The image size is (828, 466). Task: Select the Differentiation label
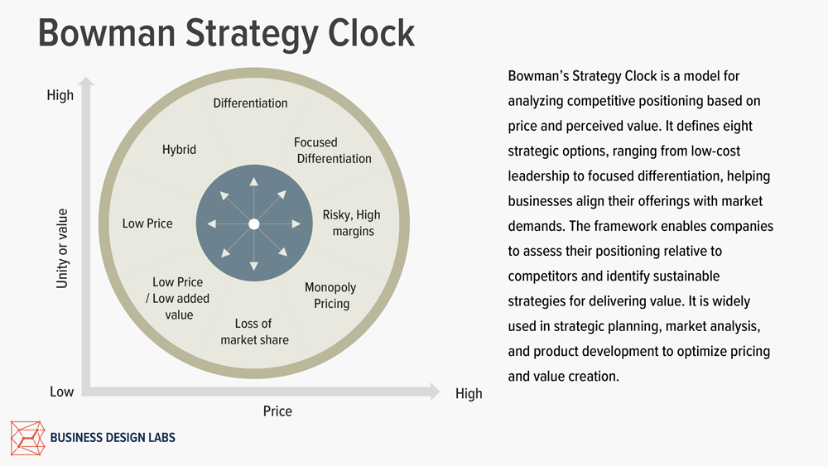click(x=250, y=103)
